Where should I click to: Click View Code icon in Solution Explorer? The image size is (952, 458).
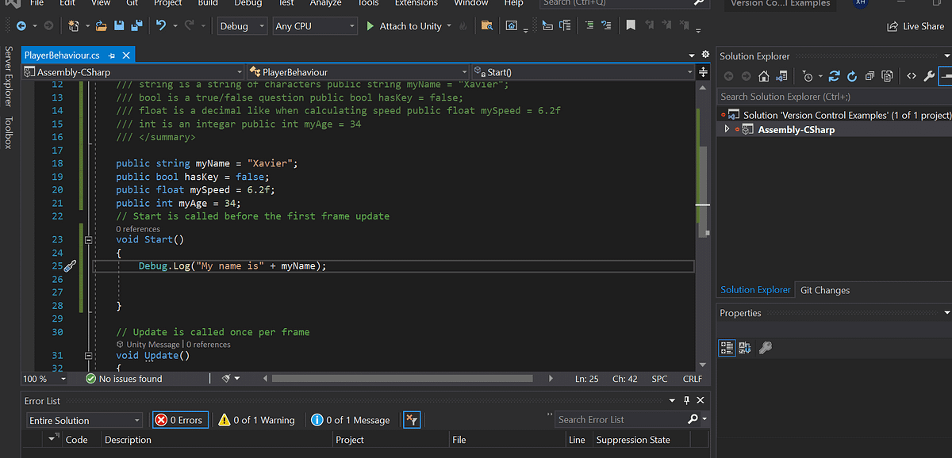pos(911,77)
